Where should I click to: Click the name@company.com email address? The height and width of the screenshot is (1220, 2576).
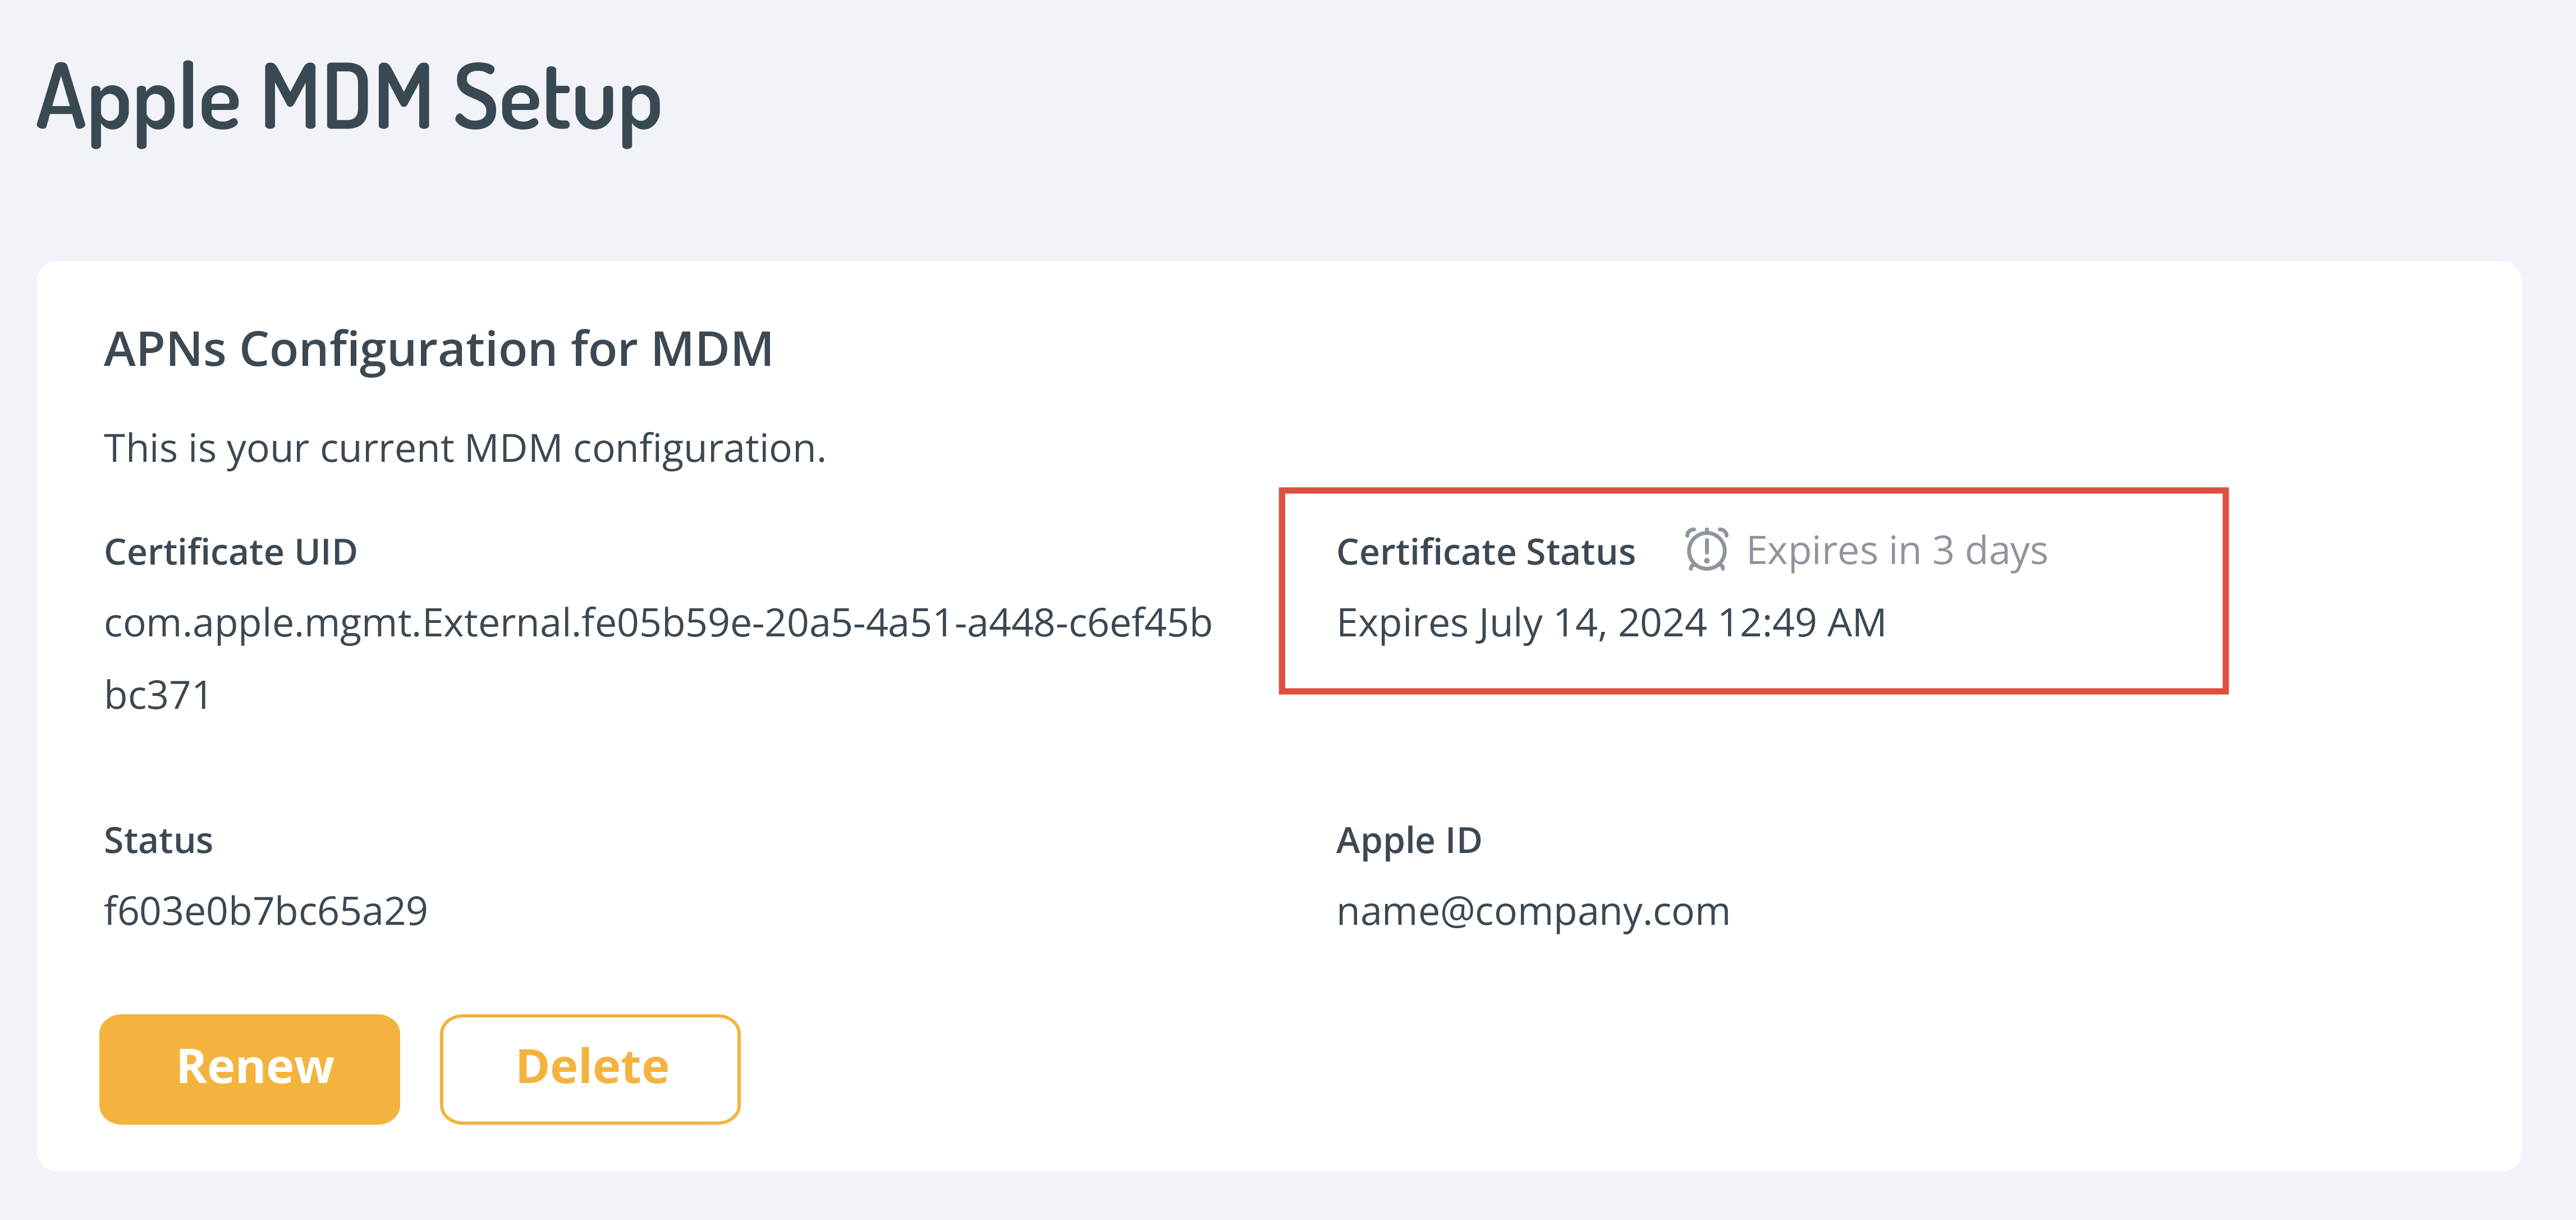click(x=1532, y=911)
